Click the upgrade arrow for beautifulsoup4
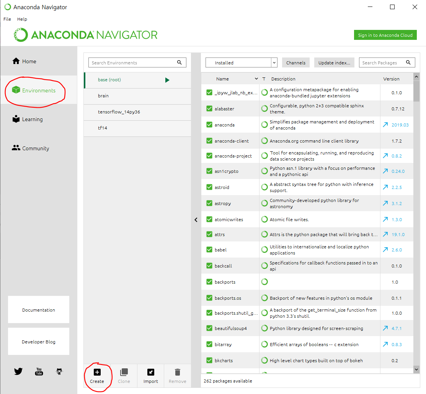 [x=385, y=328]
